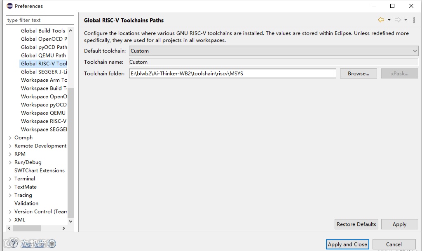Image resolution: width=422 pixels, height=251 pixels.
Task: Select Global pyOCD Path item
Action: click(x=44, y=47)
